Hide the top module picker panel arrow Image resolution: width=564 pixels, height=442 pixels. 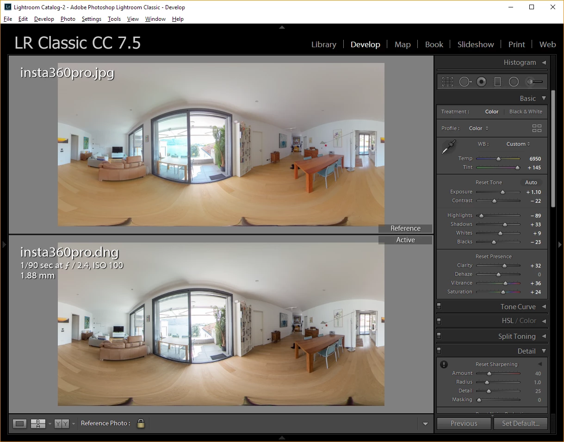(282, 27)
